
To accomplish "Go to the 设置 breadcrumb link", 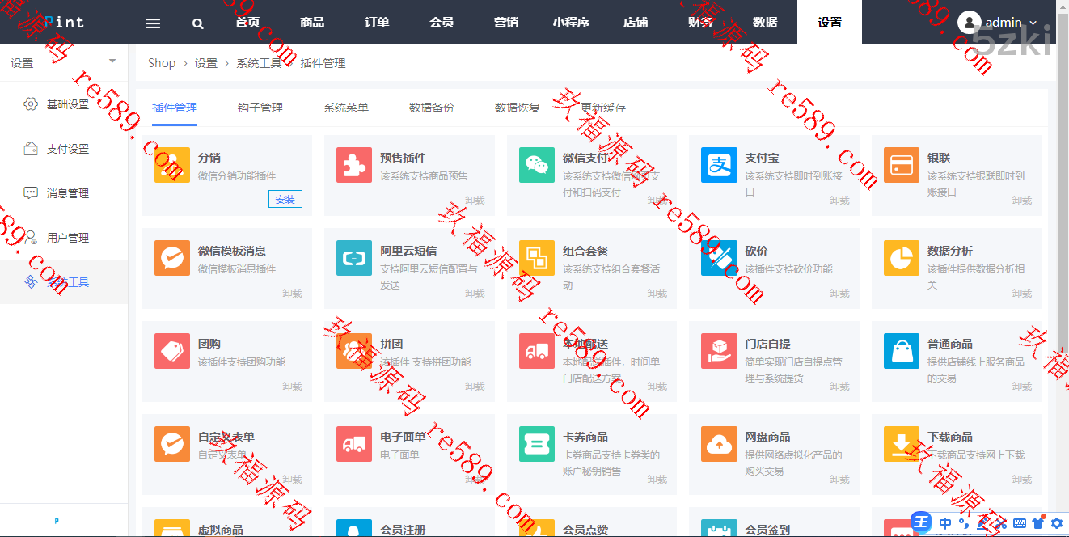I will coord(206,63).
